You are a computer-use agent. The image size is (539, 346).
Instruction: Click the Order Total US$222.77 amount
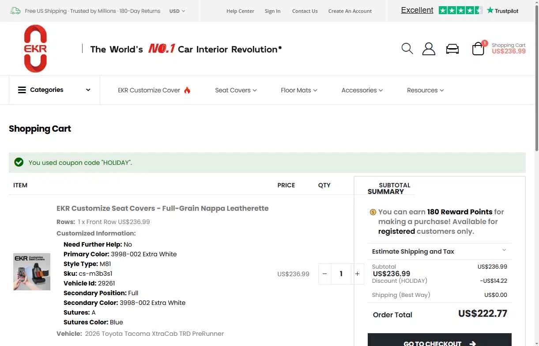482,314
